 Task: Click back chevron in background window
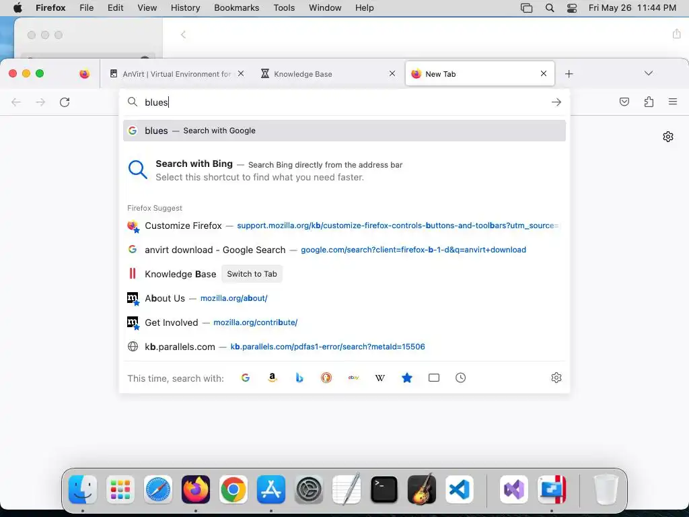pos(183,34)
